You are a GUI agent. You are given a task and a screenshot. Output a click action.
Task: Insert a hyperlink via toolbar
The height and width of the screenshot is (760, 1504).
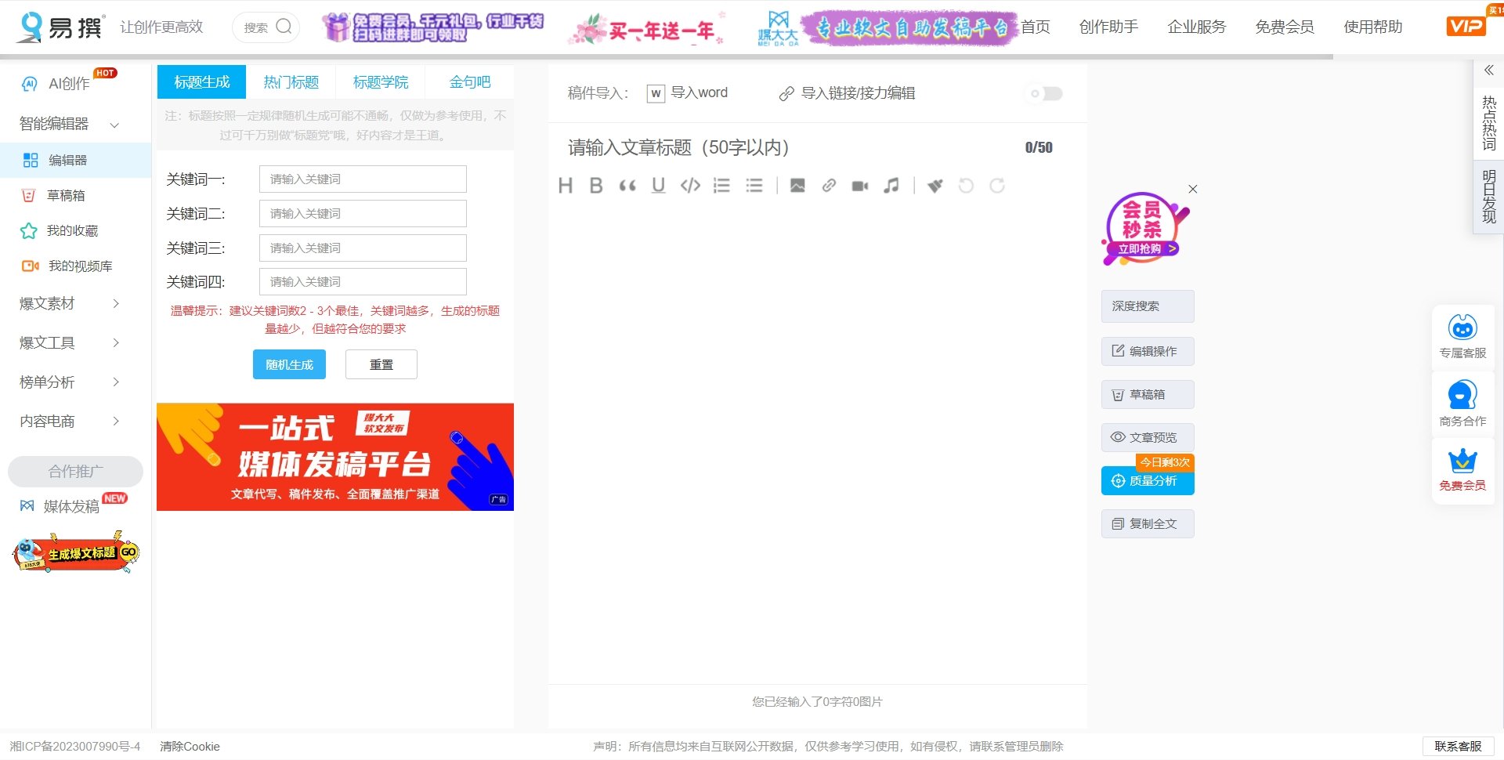[x=829, y=186]
